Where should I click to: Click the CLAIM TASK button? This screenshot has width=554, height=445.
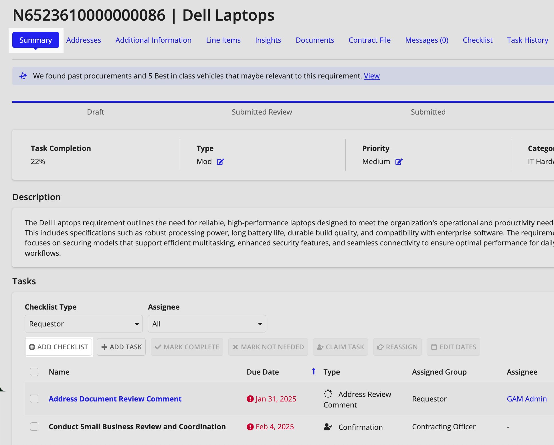point(341,347)
